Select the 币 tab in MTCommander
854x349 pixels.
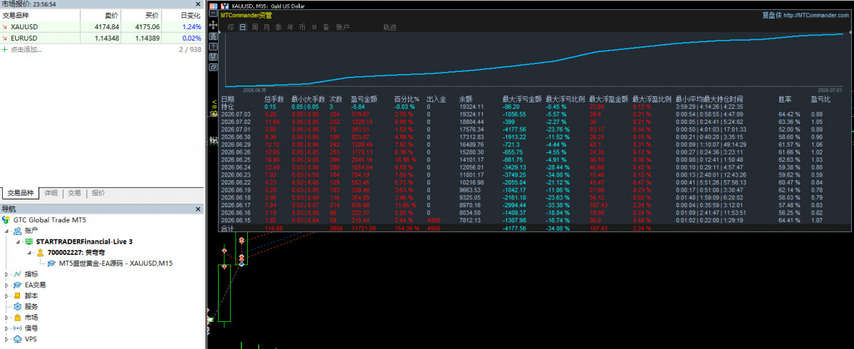tap(302, 26)
